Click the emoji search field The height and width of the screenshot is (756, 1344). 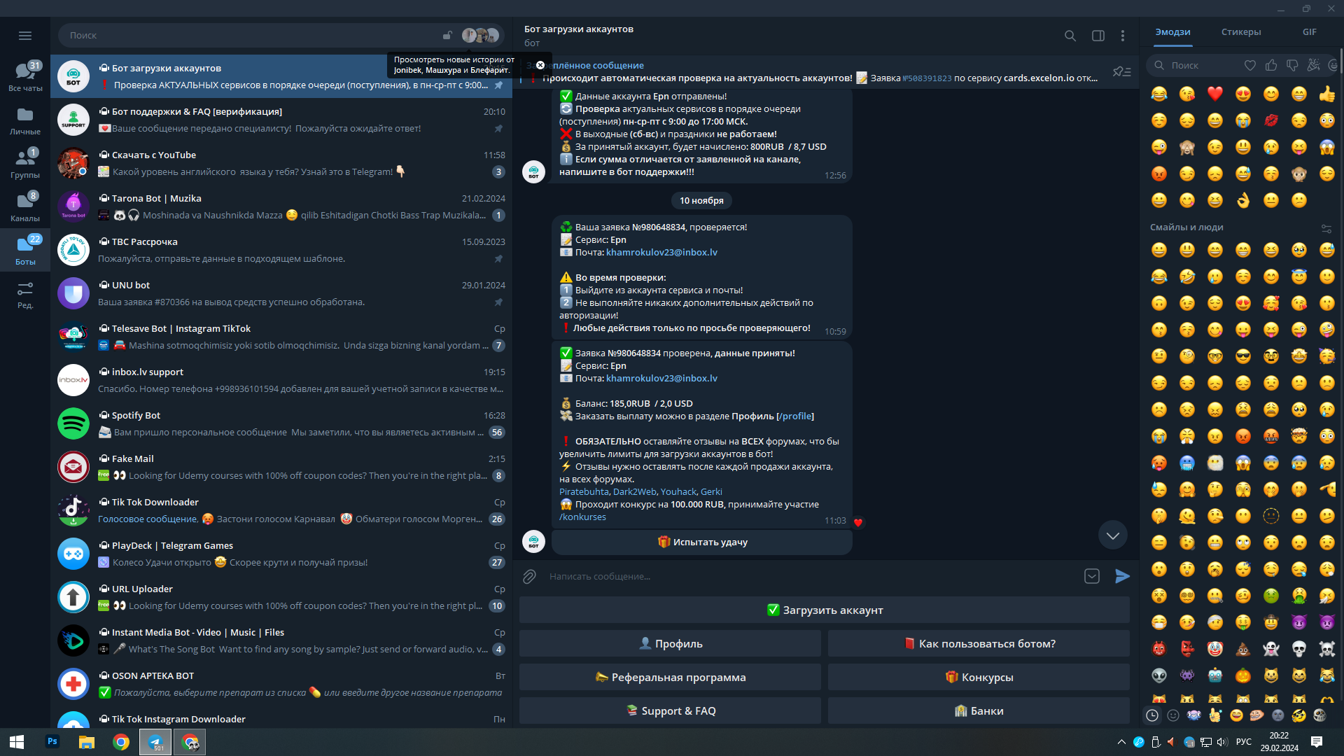[1197, 65]
